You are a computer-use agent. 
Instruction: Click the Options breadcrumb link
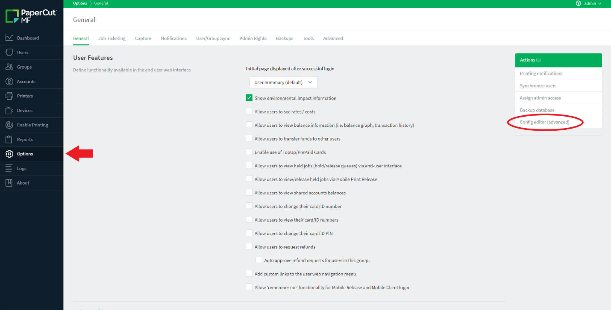80,3
